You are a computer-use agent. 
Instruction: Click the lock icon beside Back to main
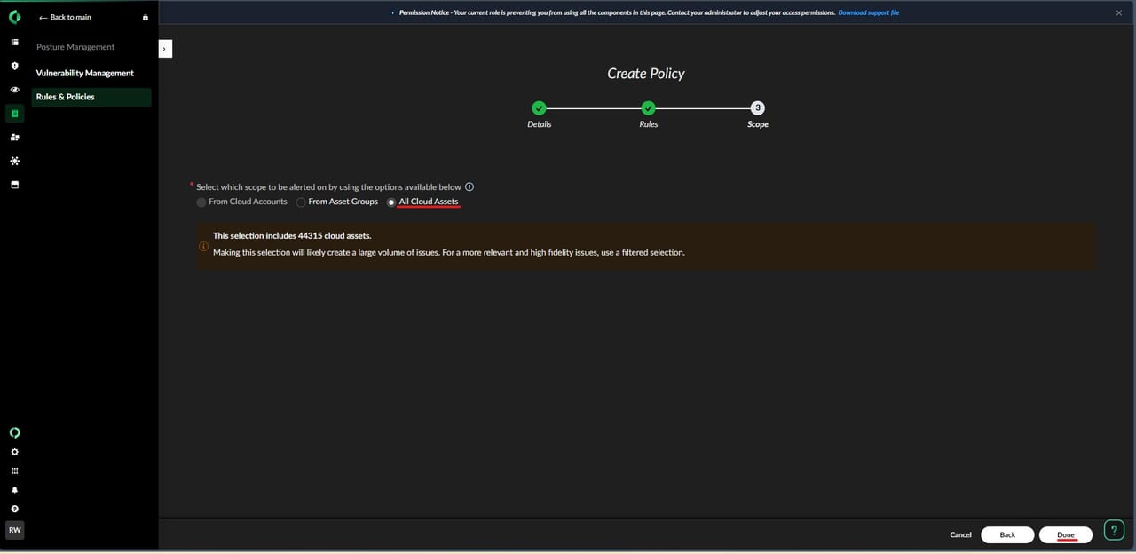coord(146,18)
